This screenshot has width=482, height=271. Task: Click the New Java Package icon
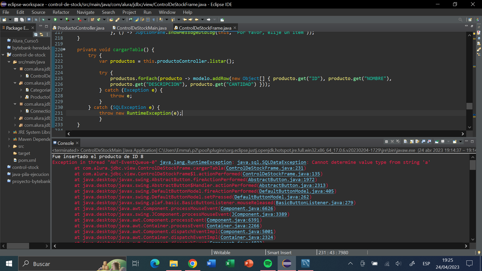click(x=92, y=20)
